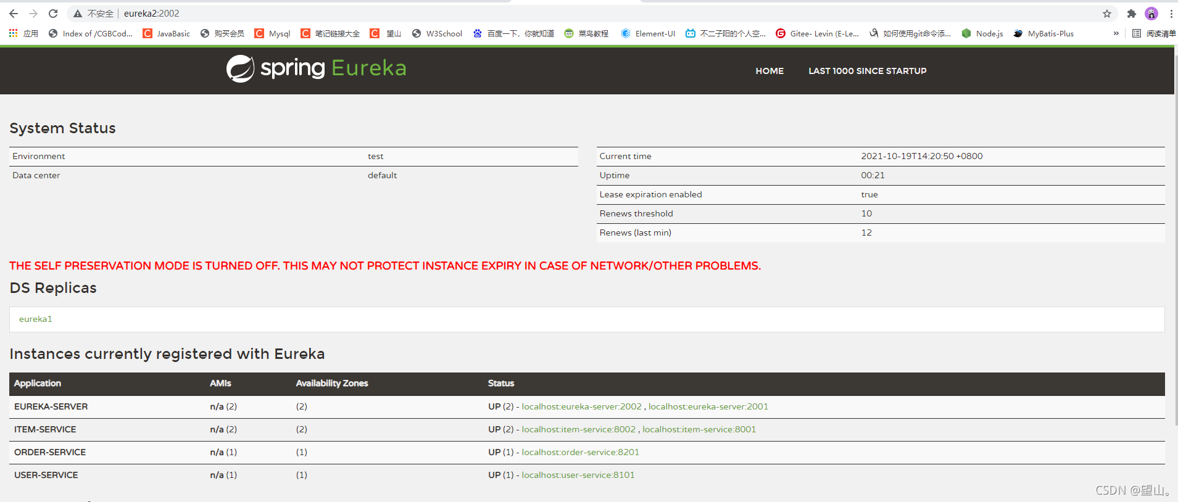Open the Index of /CGBCod bookmark
Image resolution: width=1178 pixels, height=502 pixels.
tap(91, 33)
